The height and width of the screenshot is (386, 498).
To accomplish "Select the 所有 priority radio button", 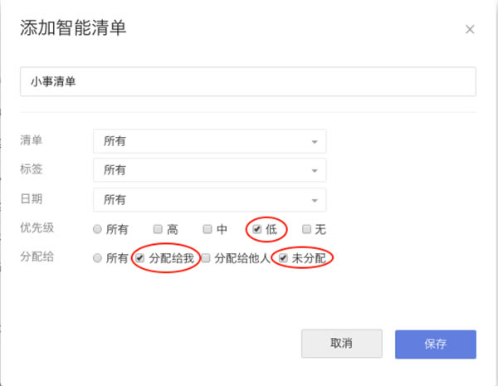I will click(98, 229).
